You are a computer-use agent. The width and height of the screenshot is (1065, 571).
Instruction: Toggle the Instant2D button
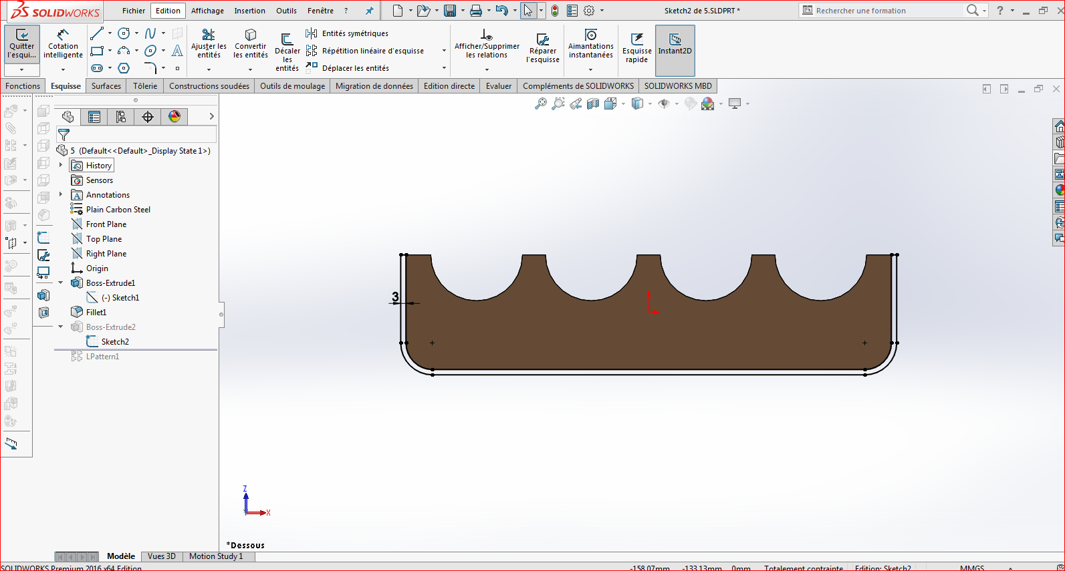tap(675, 51)
